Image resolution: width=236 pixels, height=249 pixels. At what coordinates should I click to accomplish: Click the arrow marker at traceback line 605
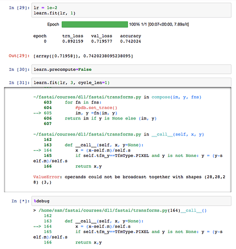pos(37,113)
